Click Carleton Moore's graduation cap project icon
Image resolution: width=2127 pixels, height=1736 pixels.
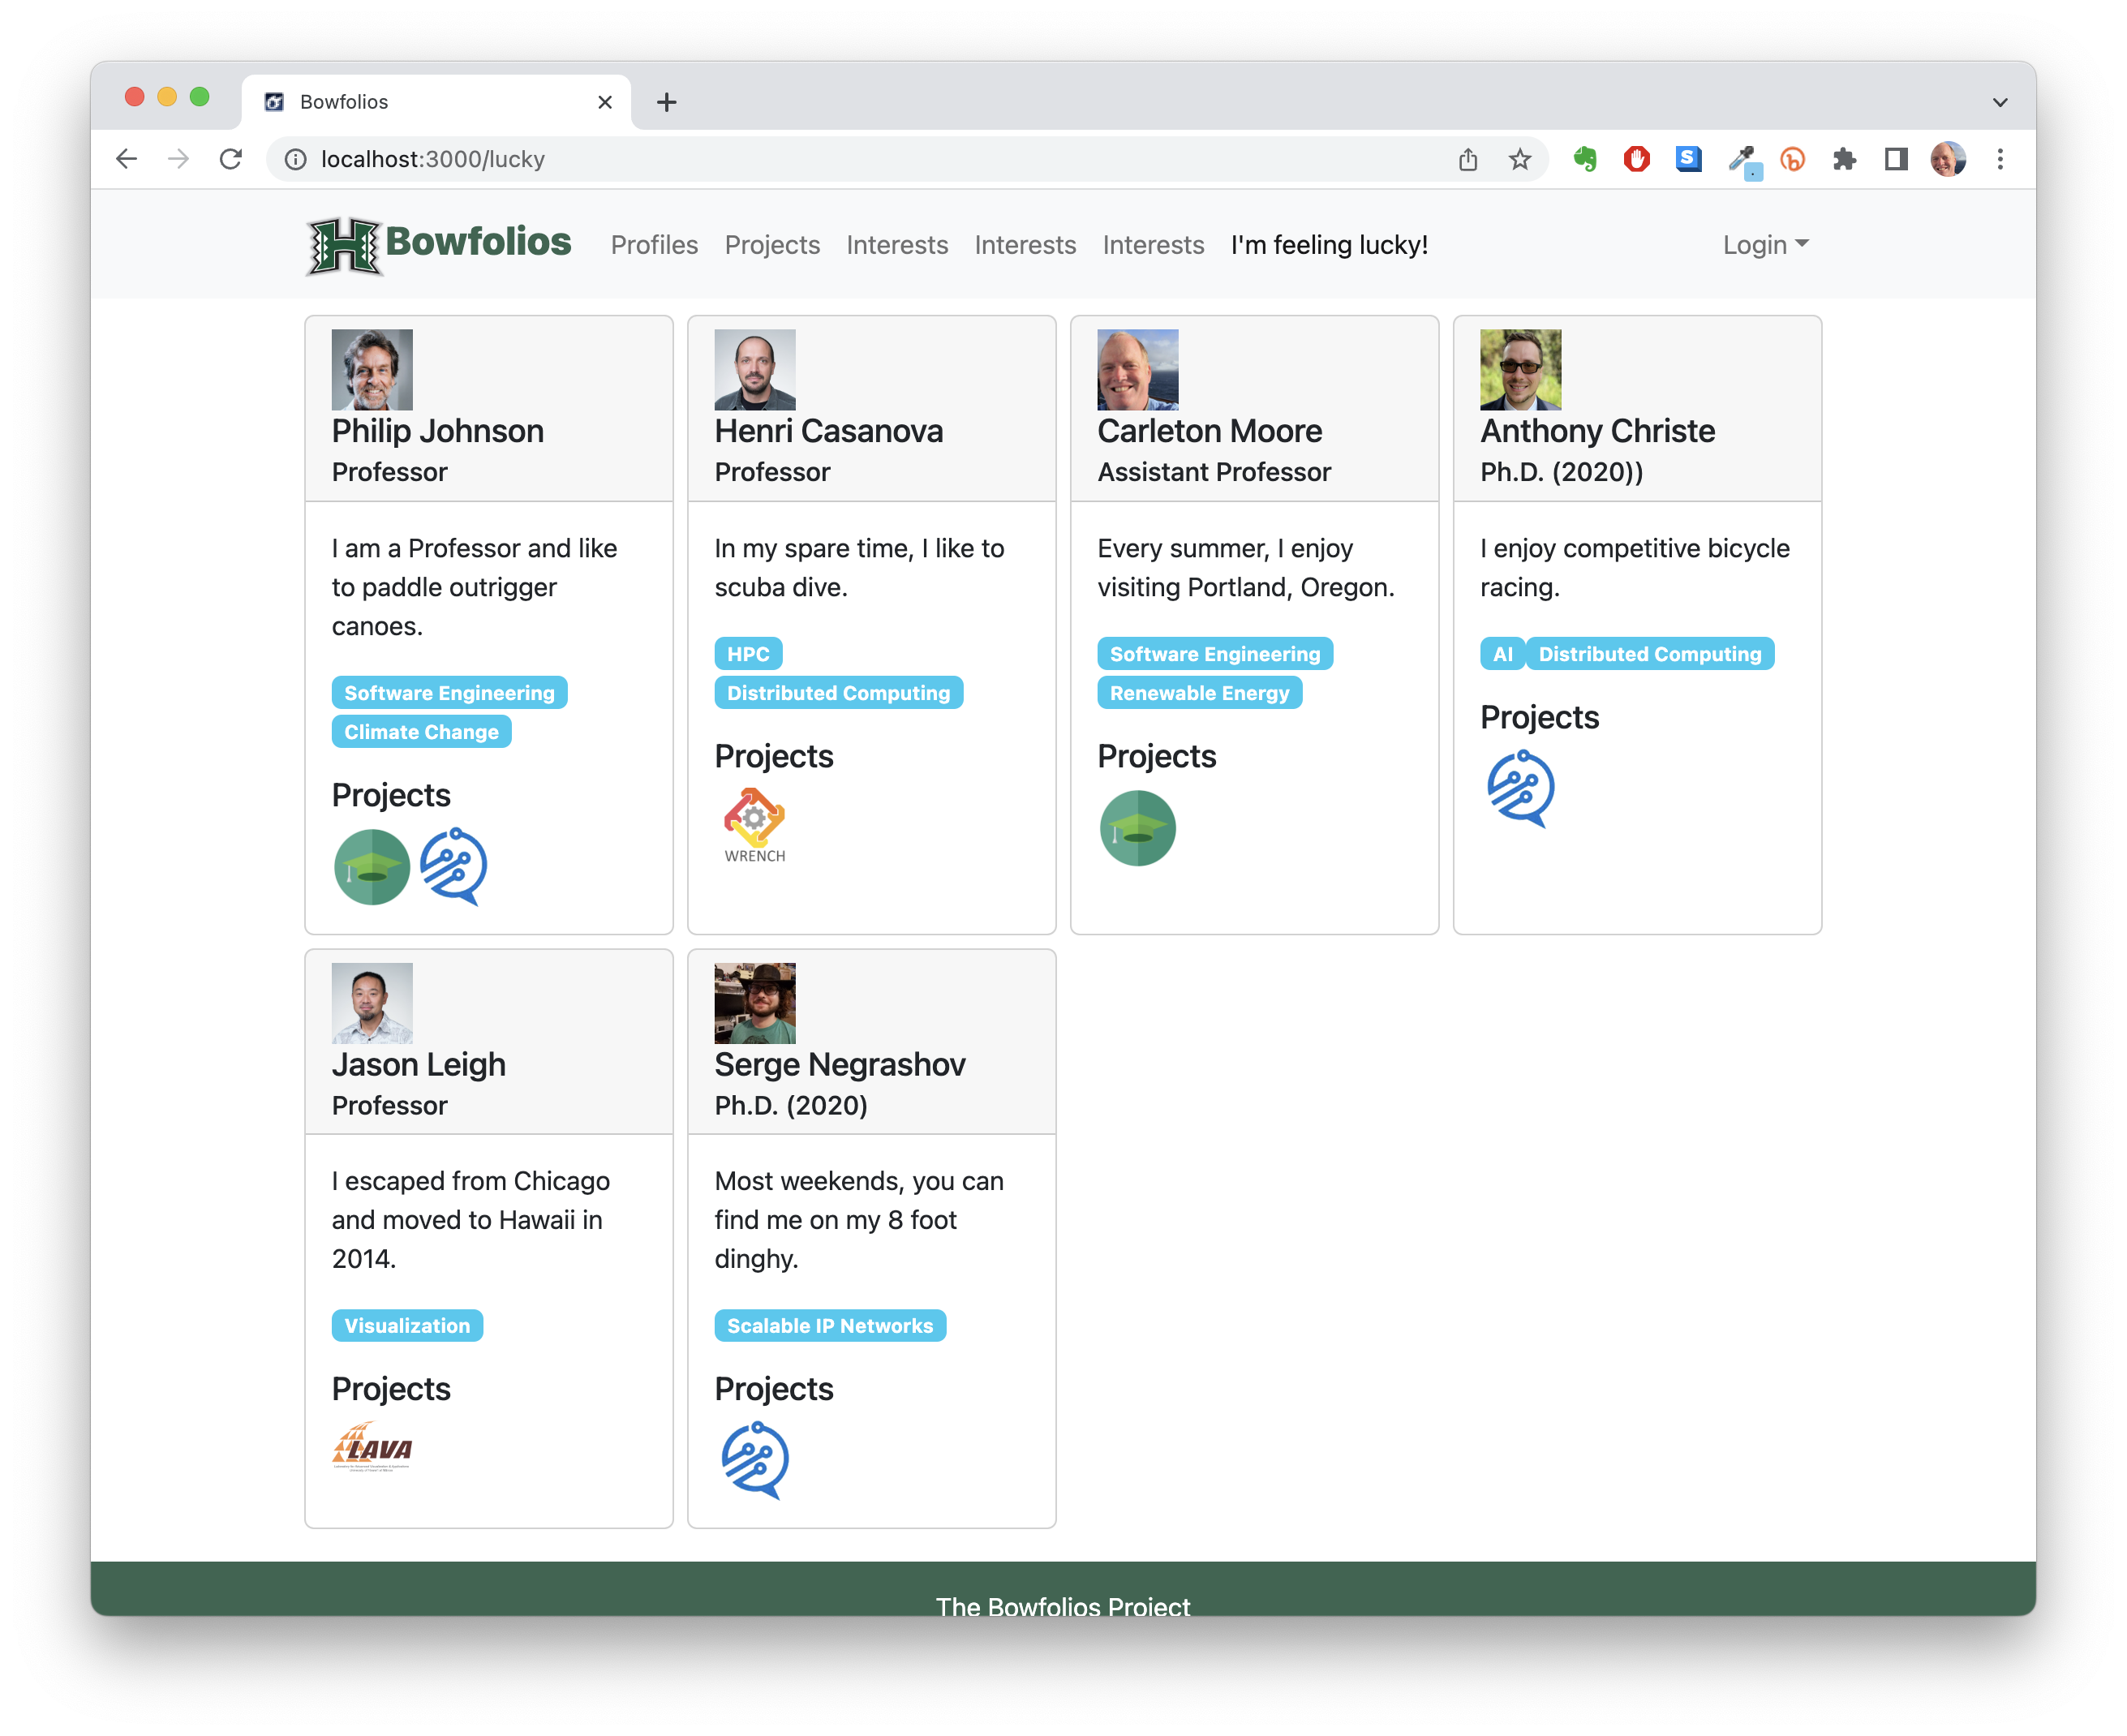[1137, 827]
